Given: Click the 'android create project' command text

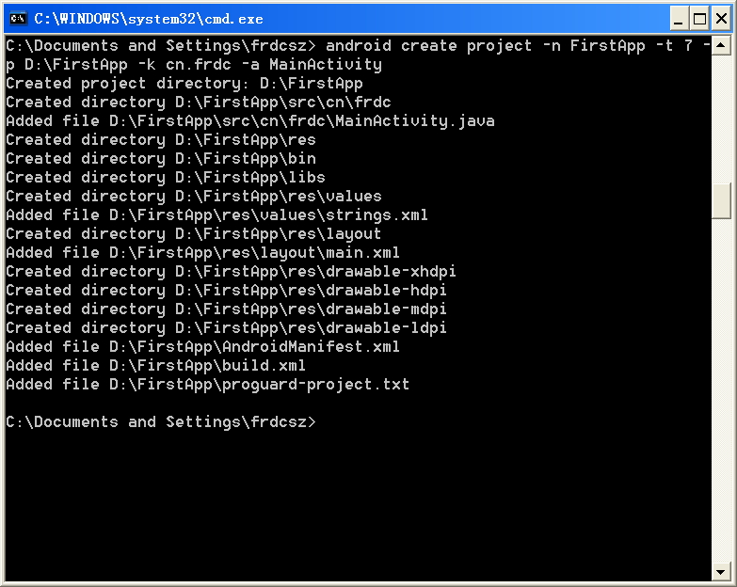Looking at the screenshot, I should coord(428,46).
